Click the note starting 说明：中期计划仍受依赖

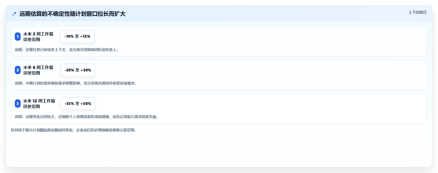click(76, 83)
